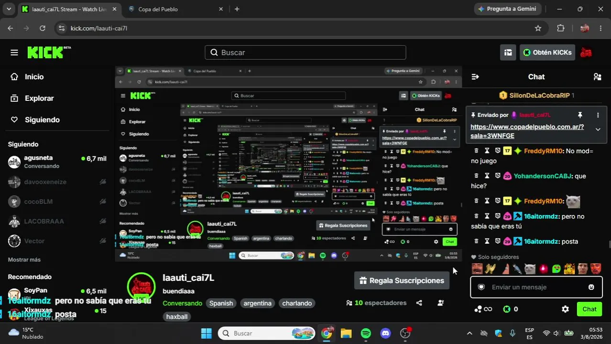Bookmark page with the star icon
The height and width of the screenshot is (344, 611).
pyautogui.click(x=538, y=28)
